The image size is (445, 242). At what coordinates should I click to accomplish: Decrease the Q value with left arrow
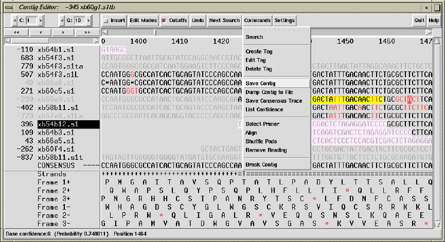(x=63, y=21)
